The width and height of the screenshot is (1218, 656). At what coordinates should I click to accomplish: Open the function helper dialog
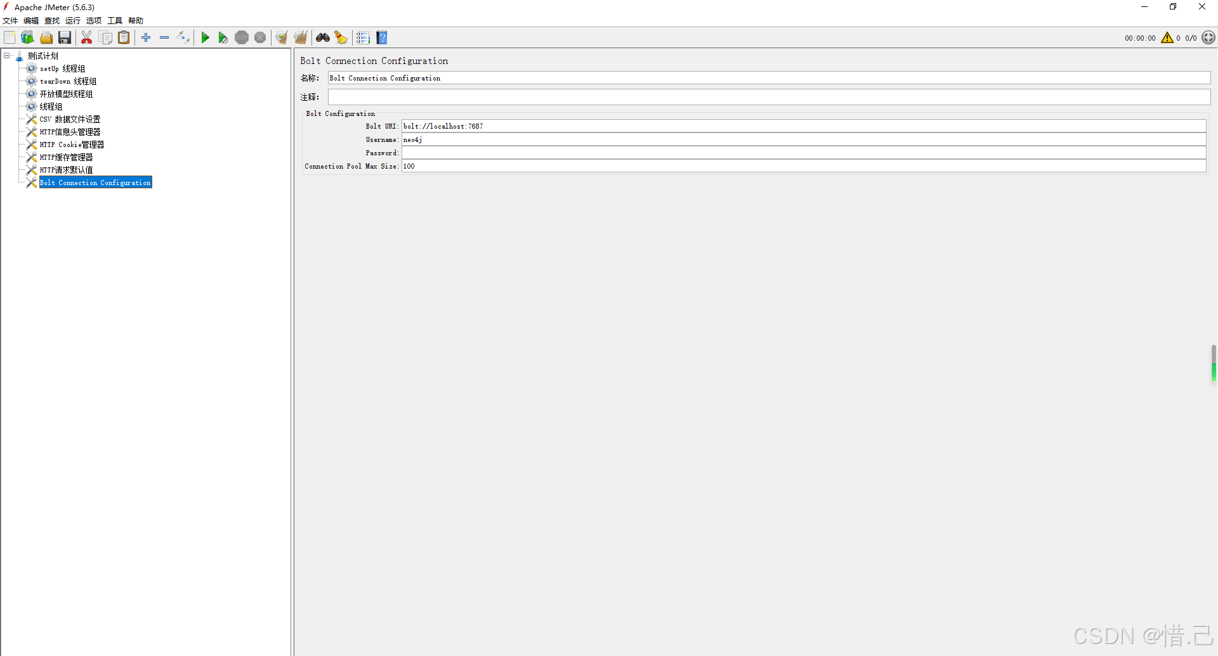363,38
